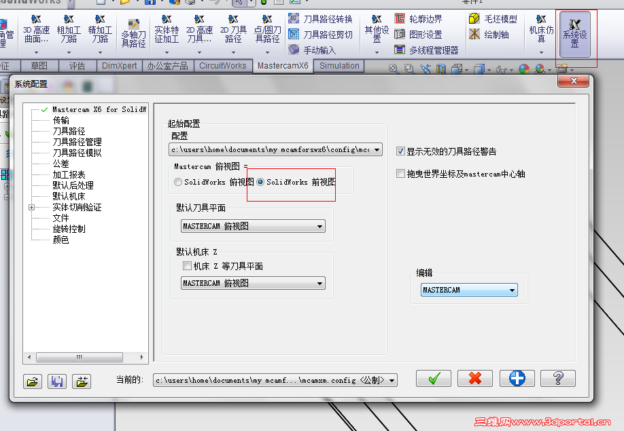Open help with question mark button
This screenshot has width=624, height=431.
pyautogui.click(x=558, y=378)
